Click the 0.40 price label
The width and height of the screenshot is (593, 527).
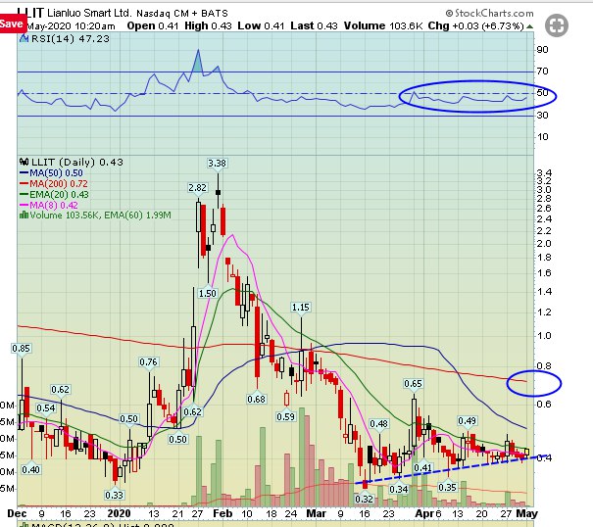point(30,469)
